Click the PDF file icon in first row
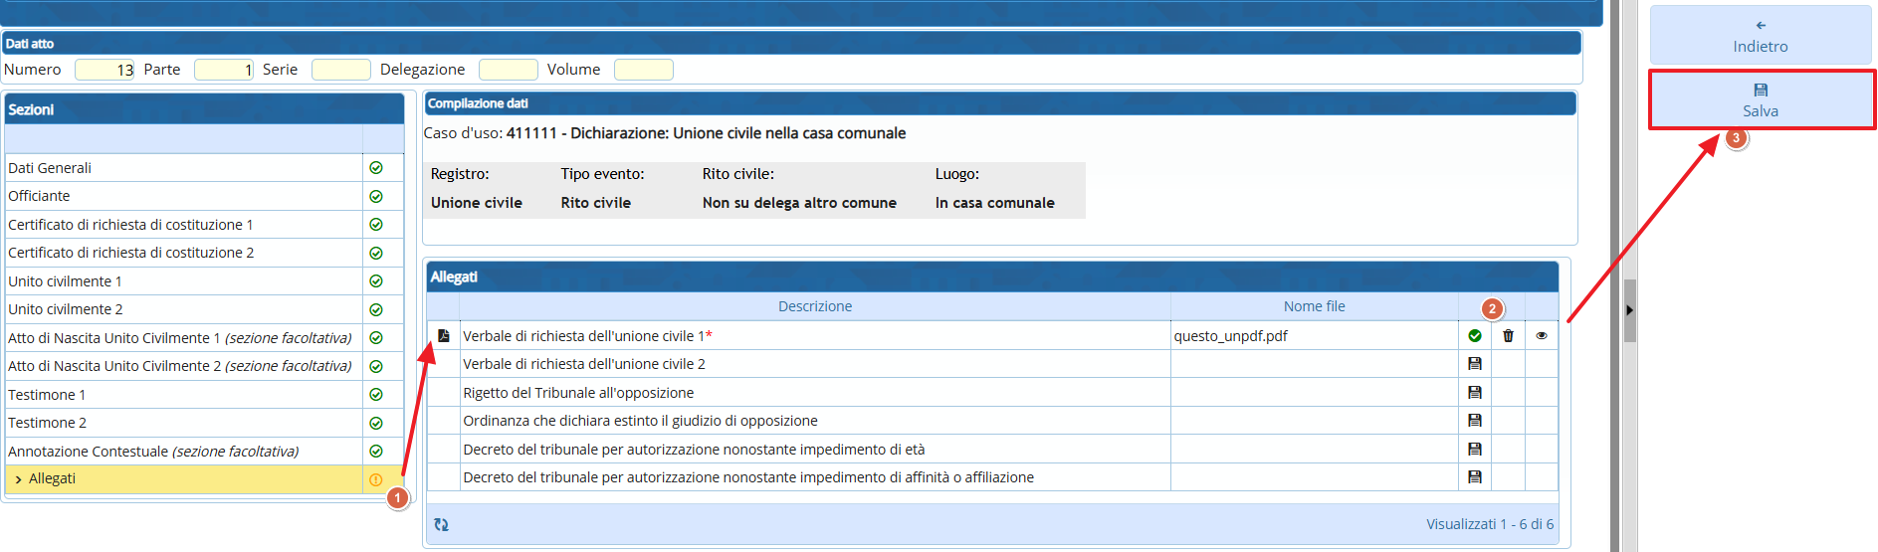 point(444,336)
